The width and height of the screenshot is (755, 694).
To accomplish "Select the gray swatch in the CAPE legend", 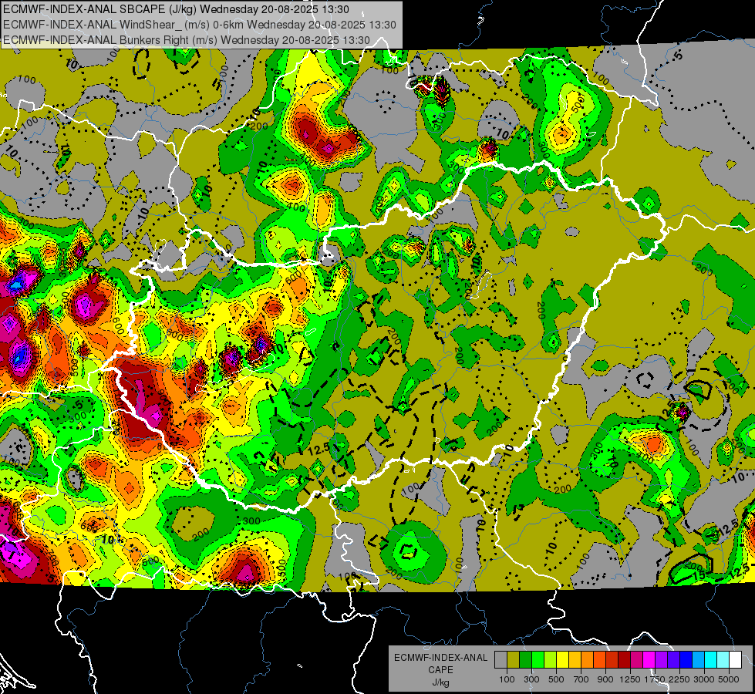I will click(x=501, y=659).
